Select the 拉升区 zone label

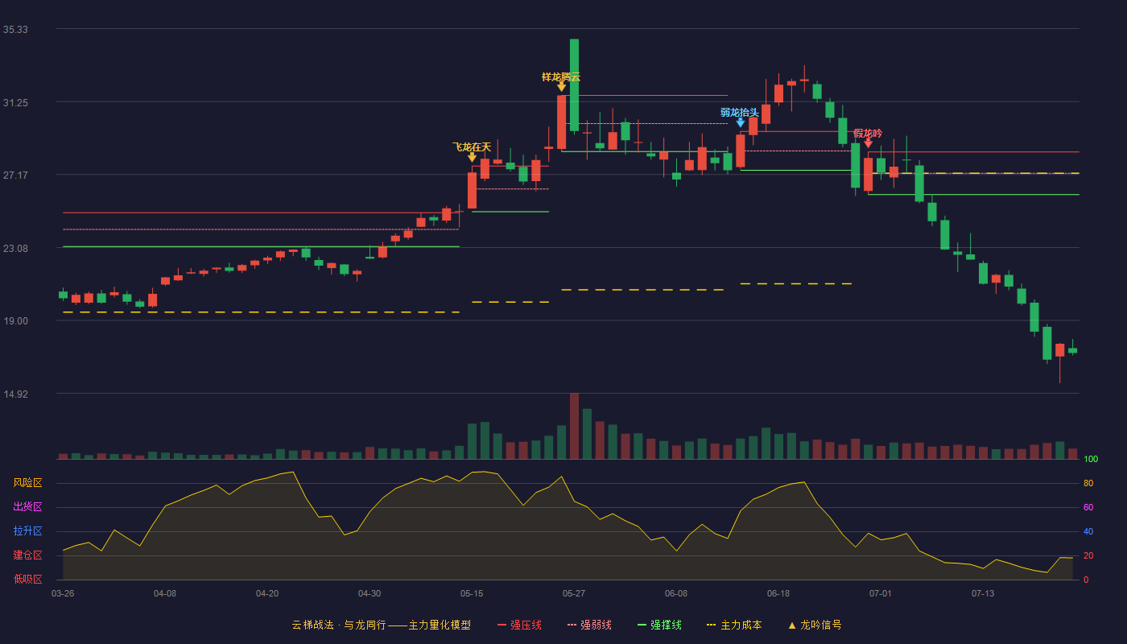click(27, 531)
